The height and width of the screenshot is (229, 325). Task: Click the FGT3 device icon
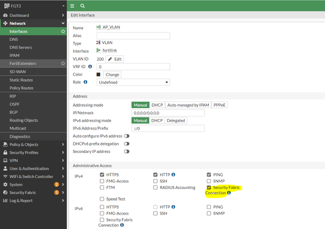click(x=7, y=6)
